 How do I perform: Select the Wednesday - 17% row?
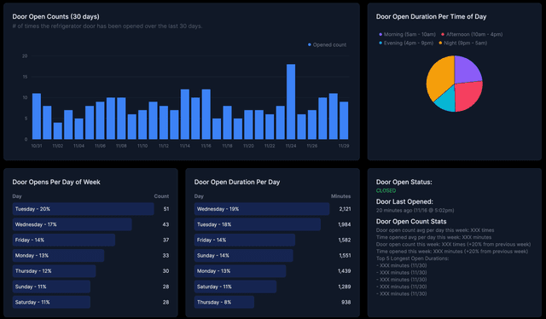pos(90,224)
